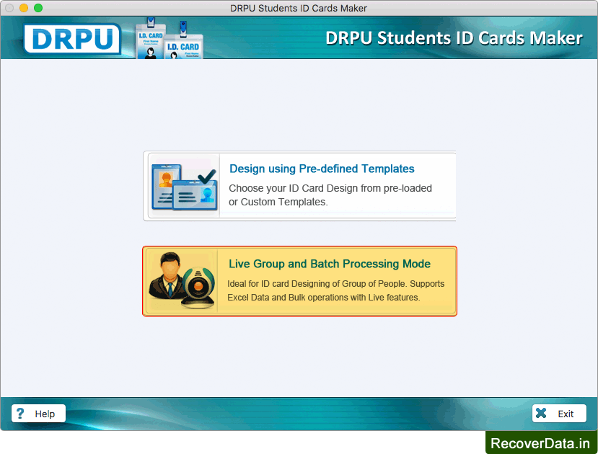Click 'Ideal for ID card Designing' description text
598x454 pixels.
[x=336, y=290]
